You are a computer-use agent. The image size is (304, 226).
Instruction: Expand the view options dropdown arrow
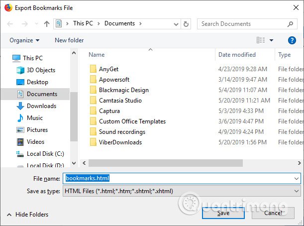coord(272,40)
